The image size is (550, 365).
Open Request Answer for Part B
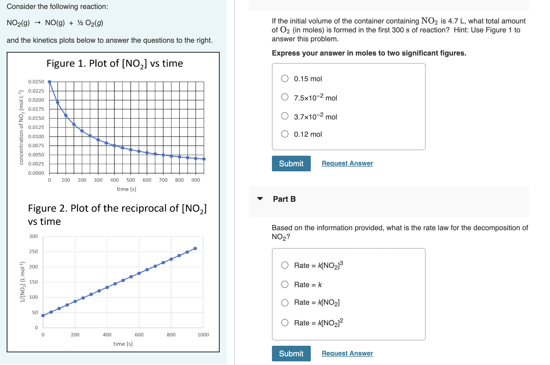(x=347, y=353)
